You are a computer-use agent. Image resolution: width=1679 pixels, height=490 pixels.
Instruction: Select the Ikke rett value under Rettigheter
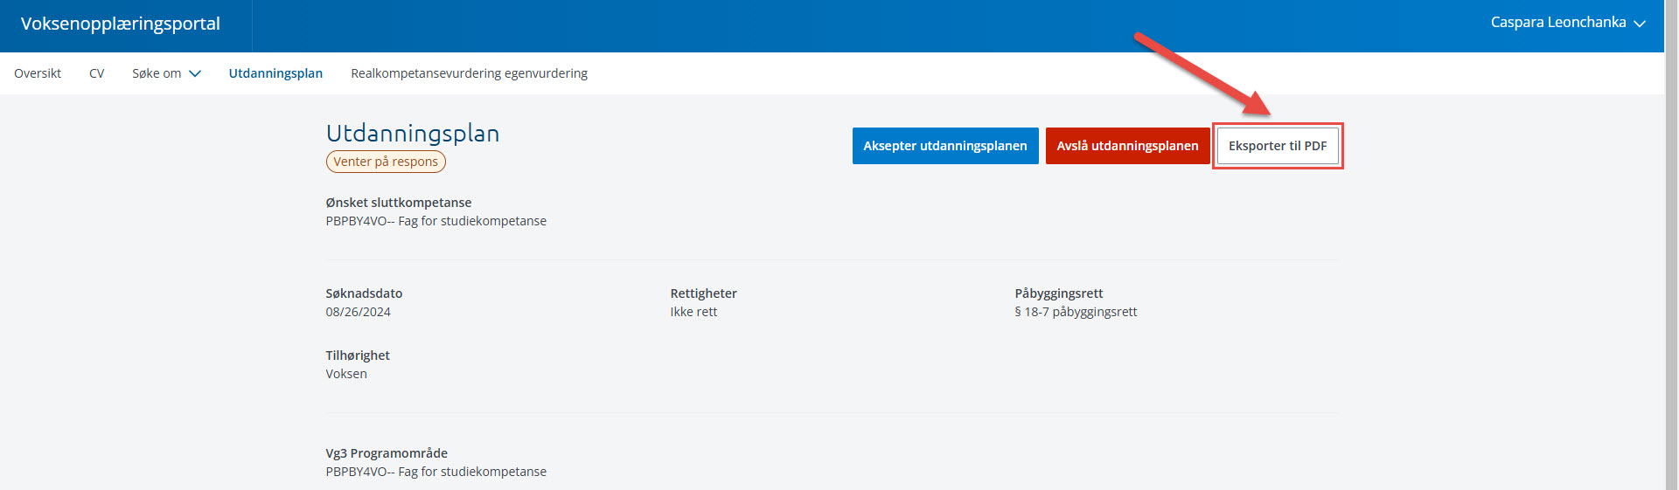[x=693, y=312]
